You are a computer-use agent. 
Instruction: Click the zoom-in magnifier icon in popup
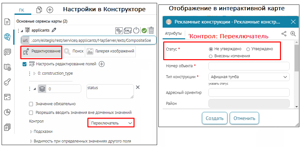(x=293, y=33)
